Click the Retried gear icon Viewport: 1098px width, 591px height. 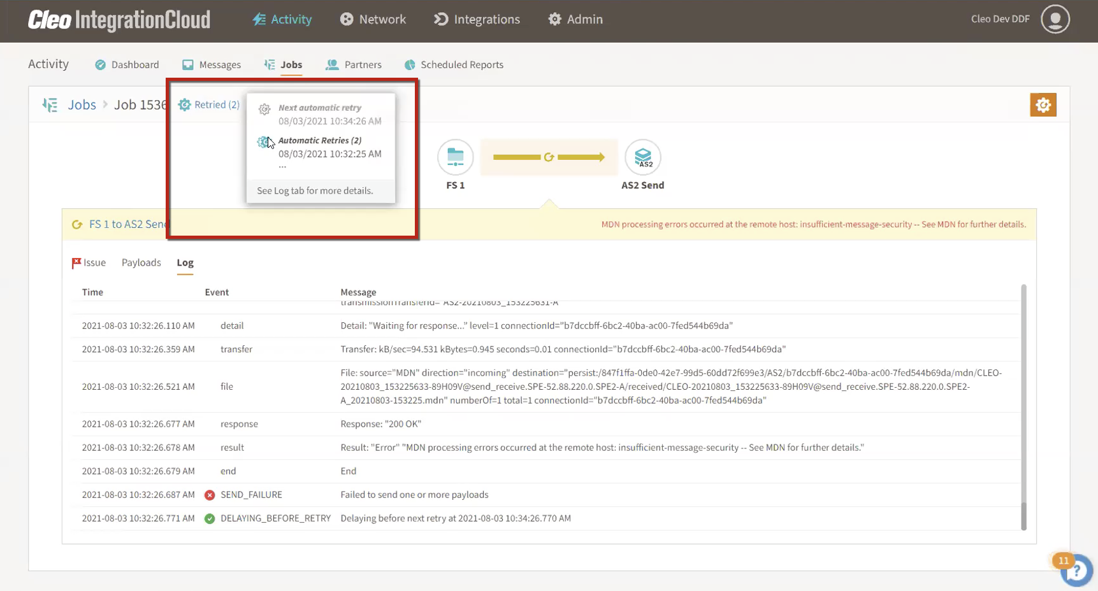(184, 104)
